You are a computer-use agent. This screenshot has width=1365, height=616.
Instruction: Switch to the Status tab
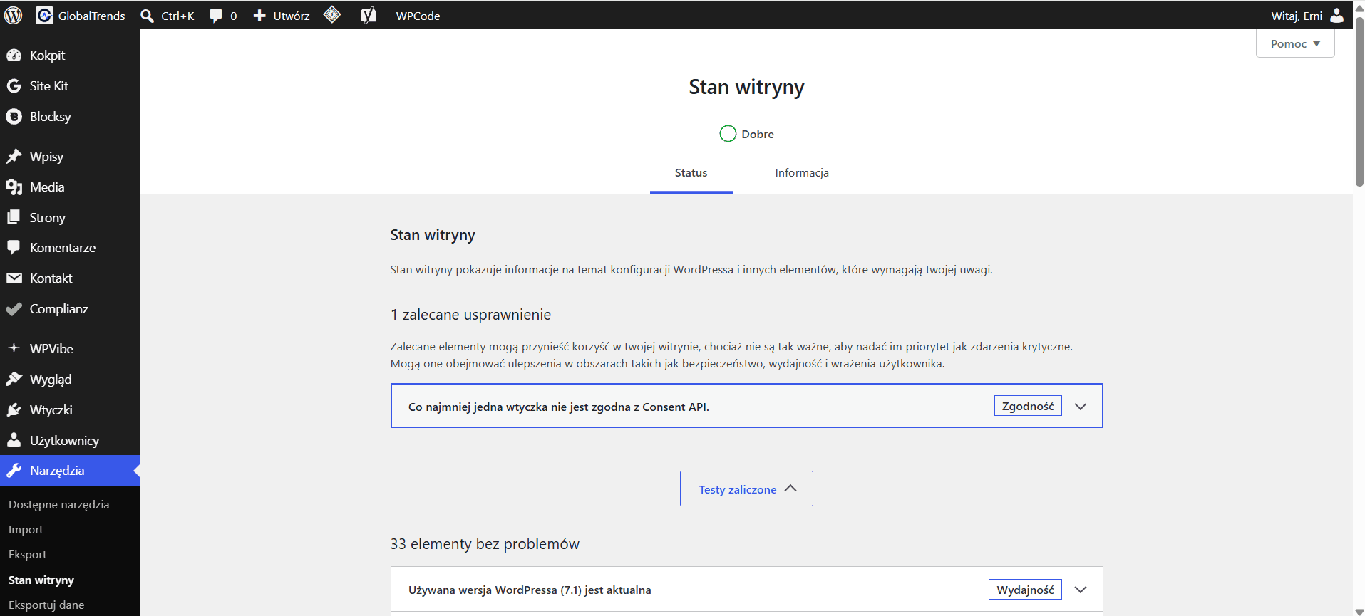point(691,173)
